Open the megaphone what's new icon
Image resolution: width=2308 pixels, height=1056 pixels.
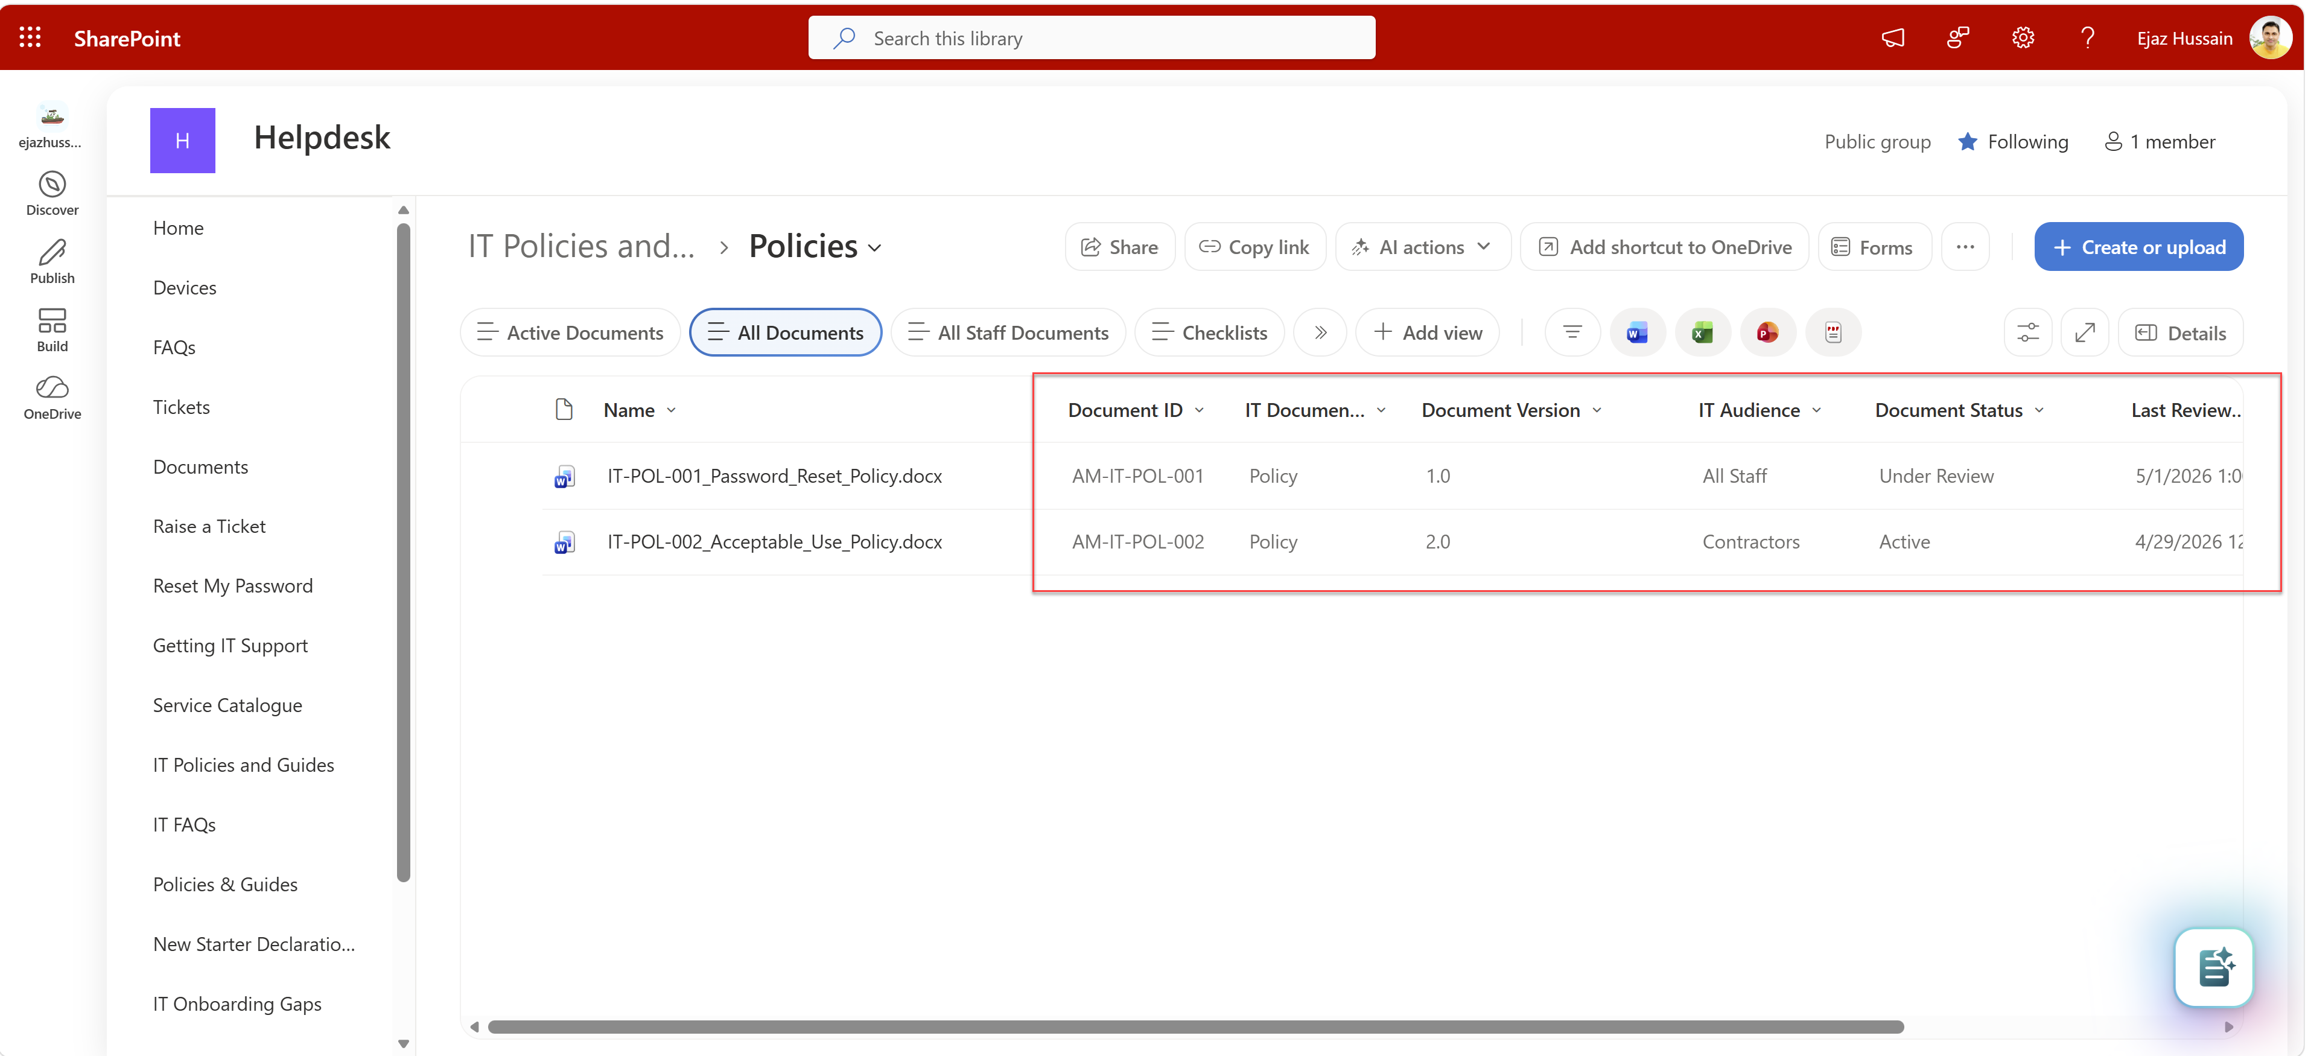tap(1892, 37)
